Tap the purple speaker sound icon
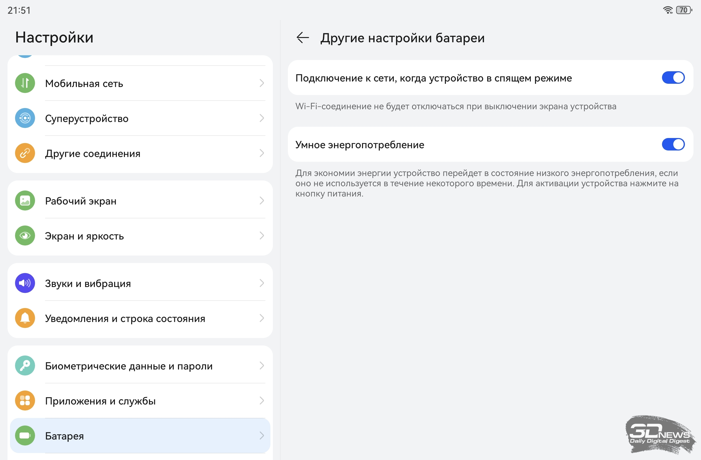The image size is (701, 460). click(25, 283)
